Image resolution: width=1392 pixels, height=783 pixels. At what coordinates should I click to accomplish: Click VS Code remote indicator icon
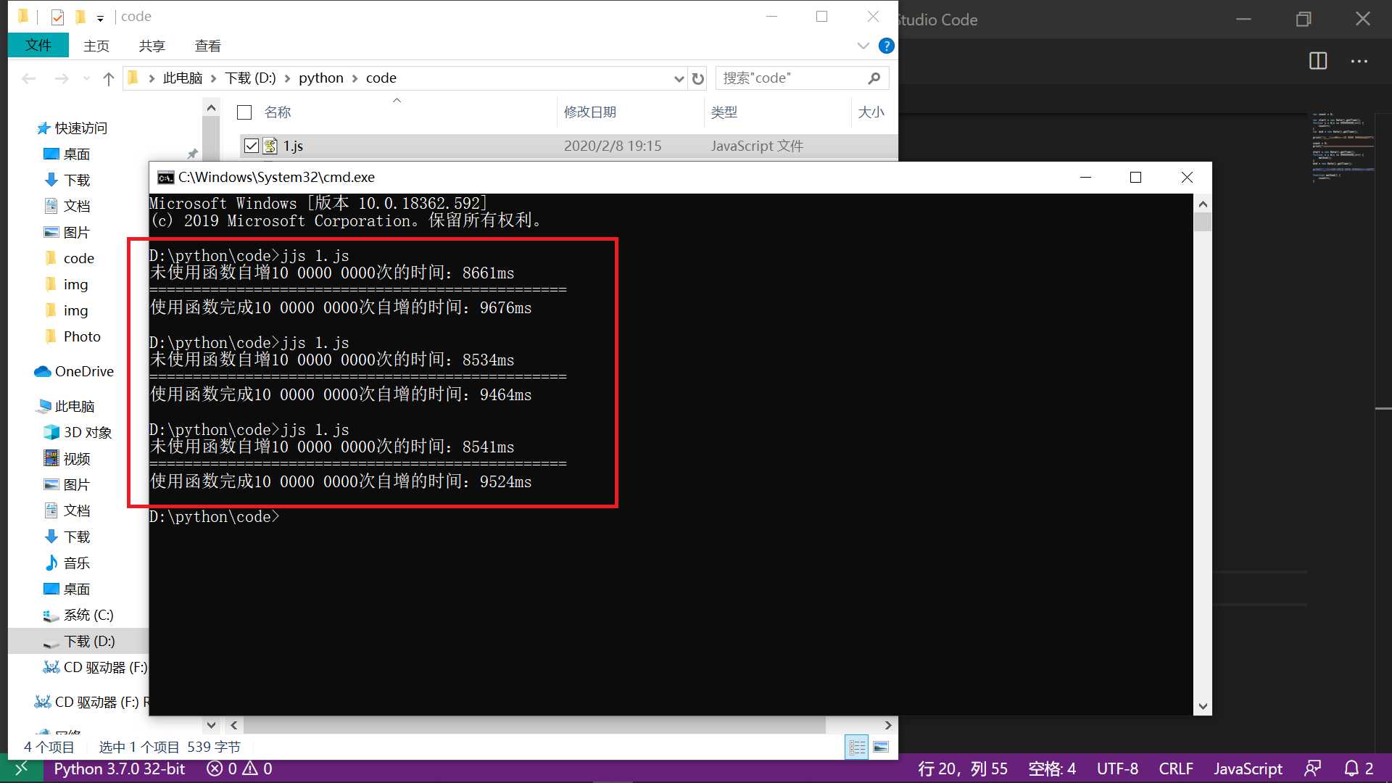point(21,768)
